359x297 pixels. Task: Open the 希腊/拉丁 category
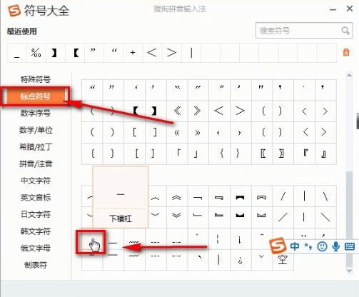36,147
